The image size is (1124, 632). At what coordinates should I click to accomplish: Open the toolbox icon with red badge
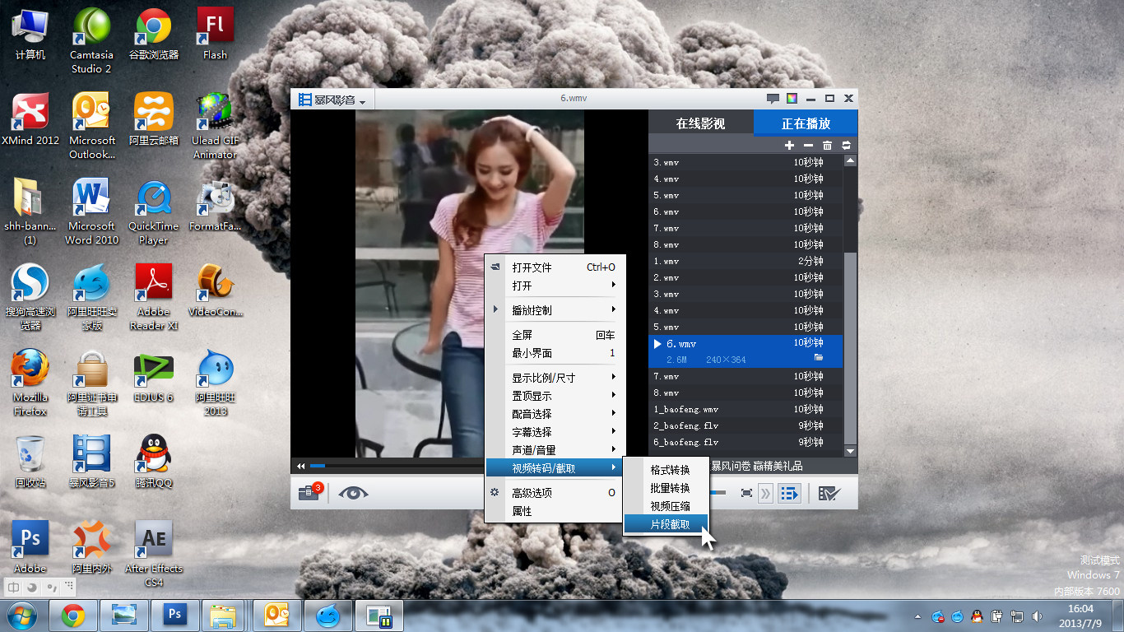(309, 493)
